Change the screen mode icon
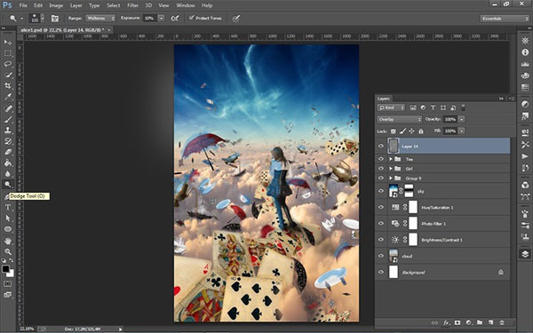The width and height of the screenshot is (533, 333). 7,295
